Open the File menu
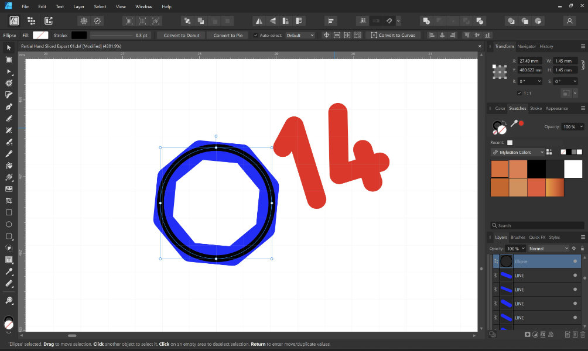588x351 pixels. tap(25, 6)
